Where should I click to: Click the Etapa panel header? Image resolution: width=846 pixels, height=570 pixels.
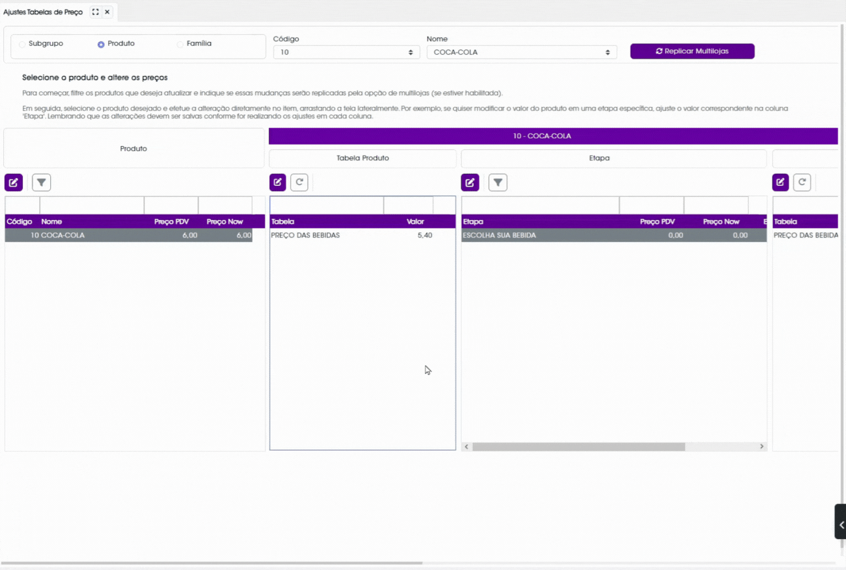coord(614,158)
